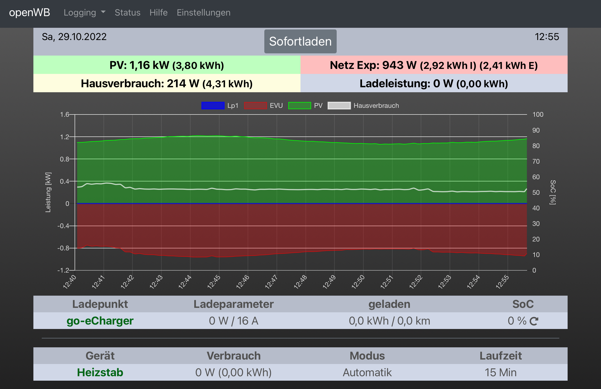Image resolution: width=601 pixels, height=389 pixels.
Task: Open the Status page
Action: pos(127,13)
